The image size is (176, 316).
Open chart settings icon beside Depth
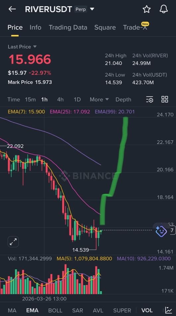[x=150, y=99]
